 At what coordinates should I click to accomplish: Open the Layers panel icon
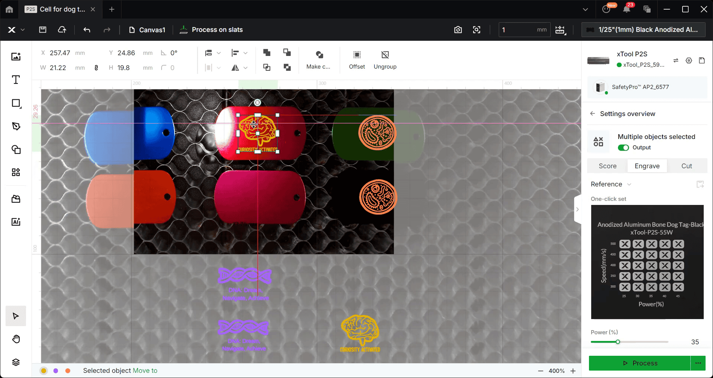coord(16,362)
